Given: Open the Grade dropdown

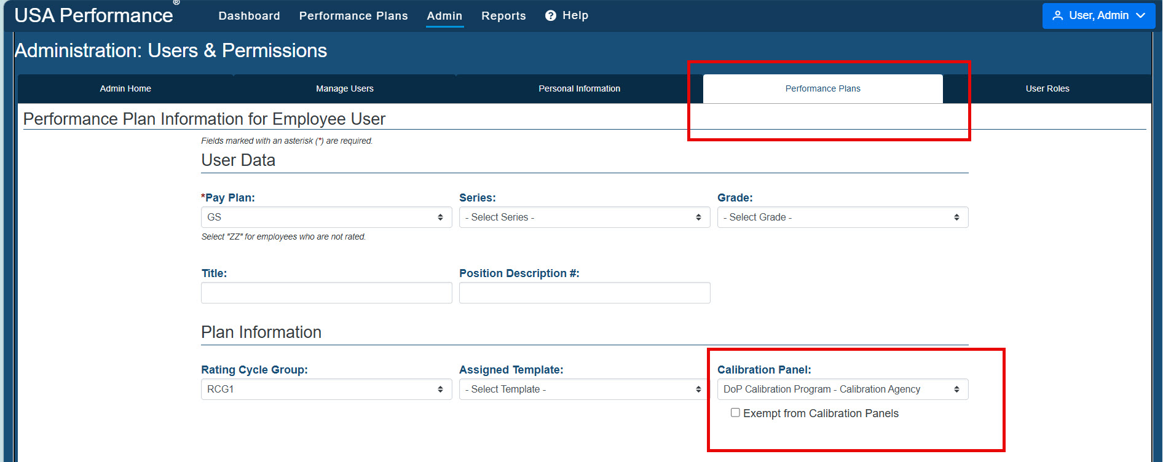Looking at the screenshot, I should click(x=843, y=217).
